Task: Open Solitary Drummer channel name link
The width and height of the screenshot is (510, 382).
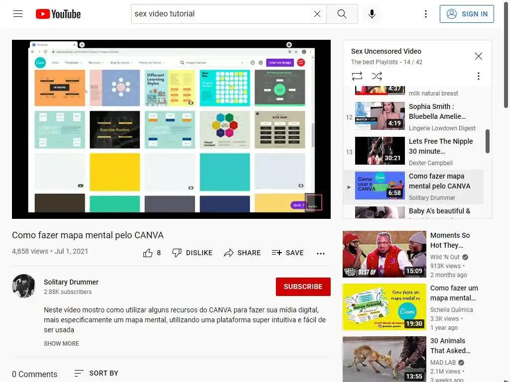Action: (x=71, y=282)
